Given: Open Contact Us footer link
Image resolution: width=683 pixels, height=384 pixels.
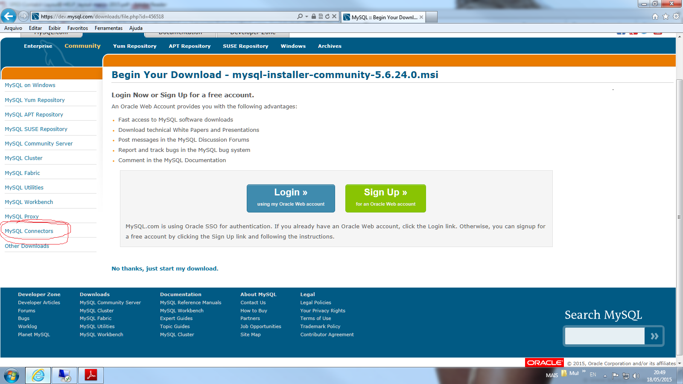Looking at the screenshot, I should [253, 303].
